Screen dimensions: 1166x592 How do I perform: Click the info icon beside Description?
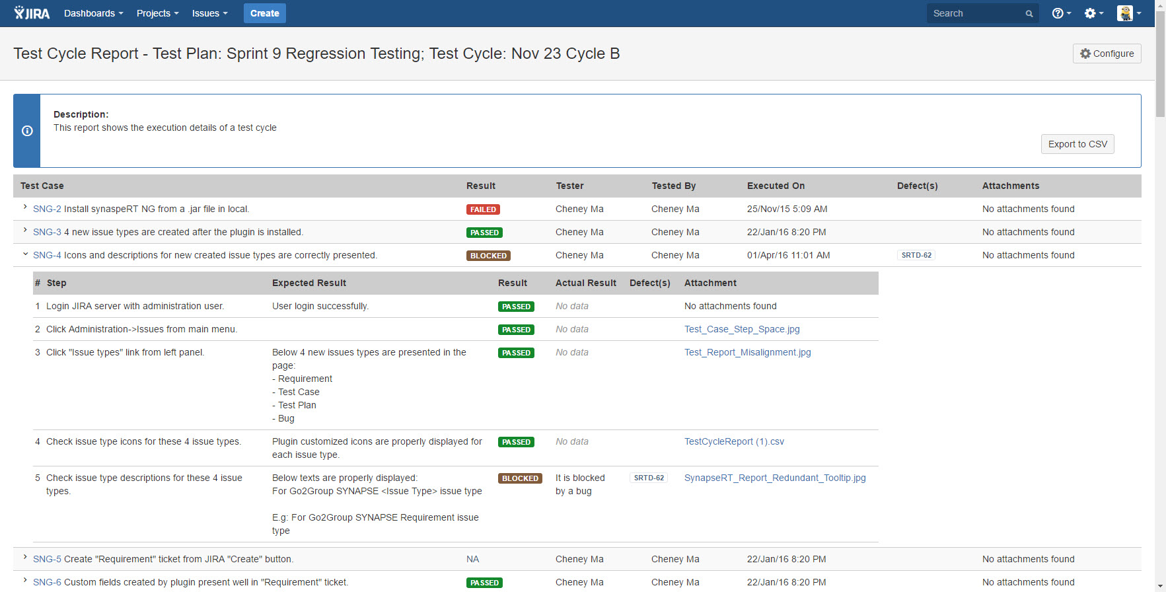coord(27,131)
